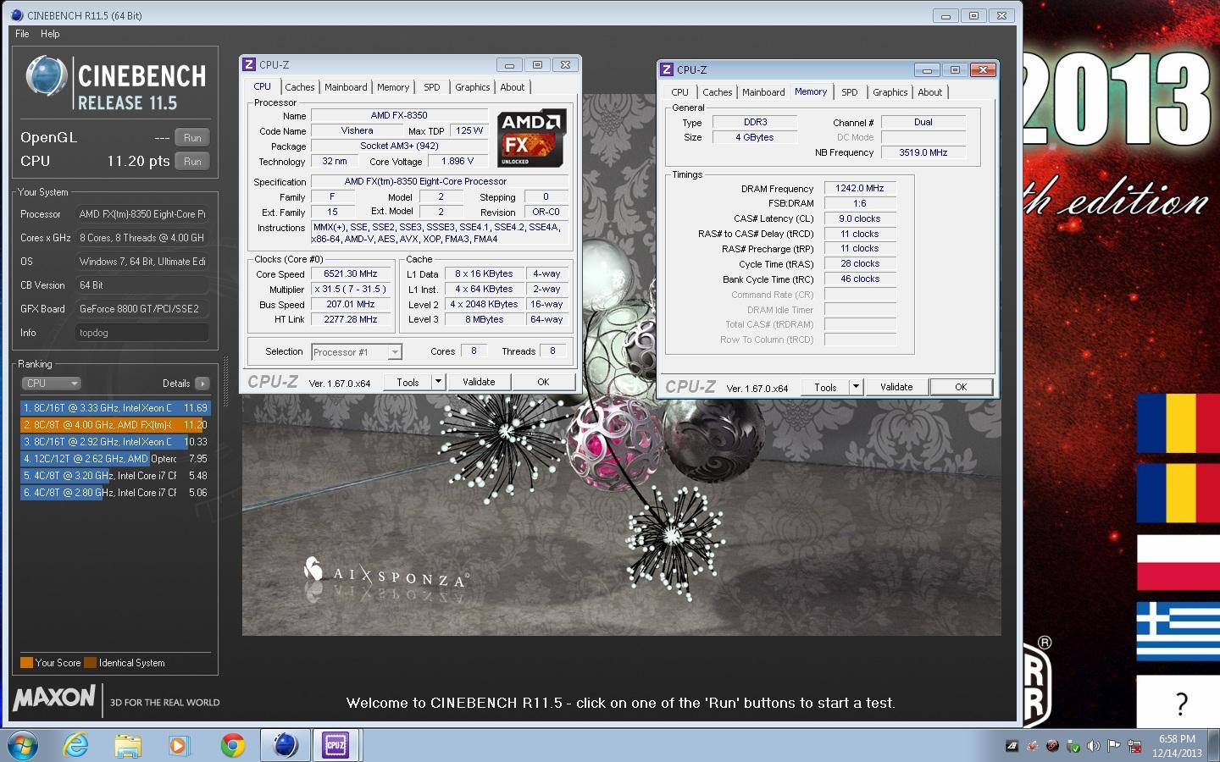Click OK in right CPU-Z Memory window
Viewport: 1220px width, 762px height.
click(961, 387)
